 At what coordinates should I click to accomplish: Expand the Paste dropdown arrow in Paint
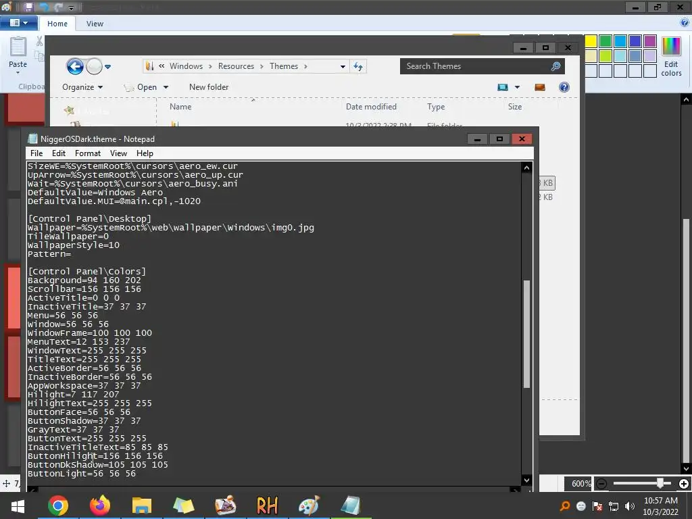click(x=18, y=73)
